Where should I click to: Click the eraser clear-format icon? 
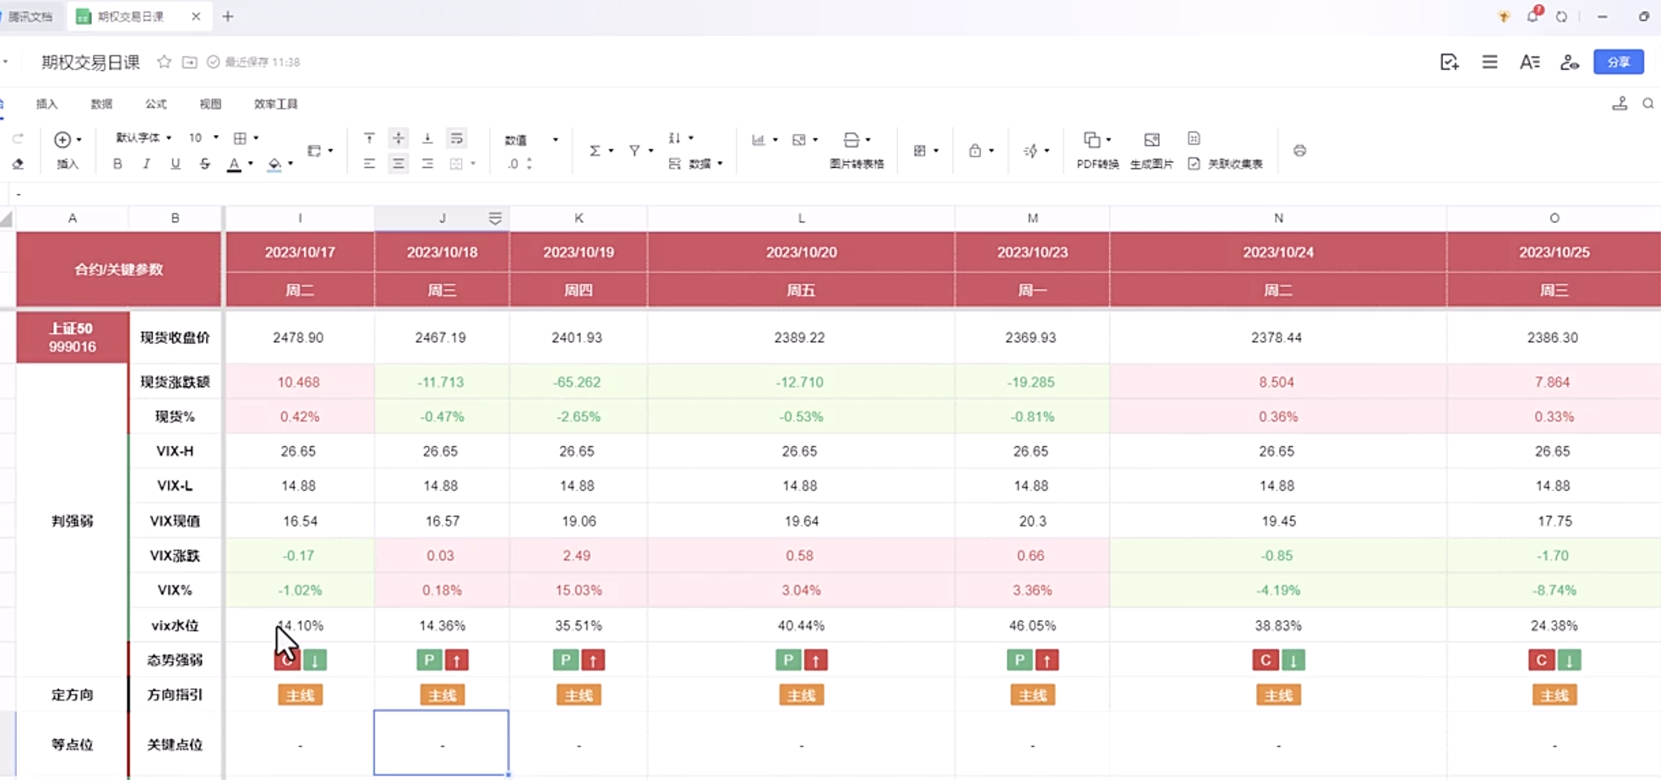[x=18, y=164]
